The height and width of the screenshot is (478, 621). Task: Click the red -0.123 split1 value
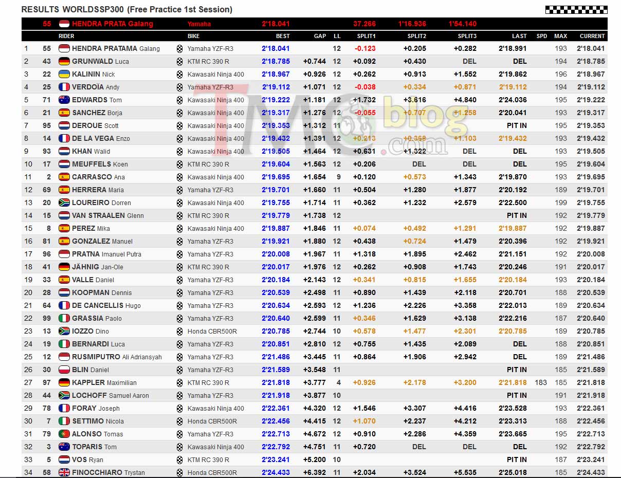[x=365, y=48]
